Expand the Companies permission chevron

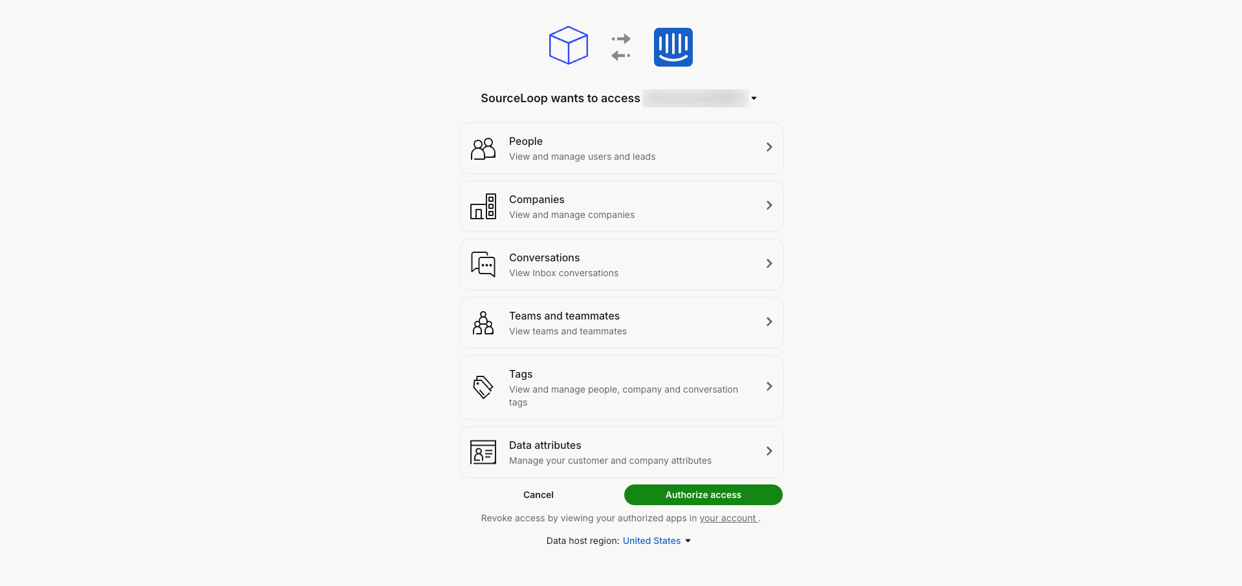769,206
